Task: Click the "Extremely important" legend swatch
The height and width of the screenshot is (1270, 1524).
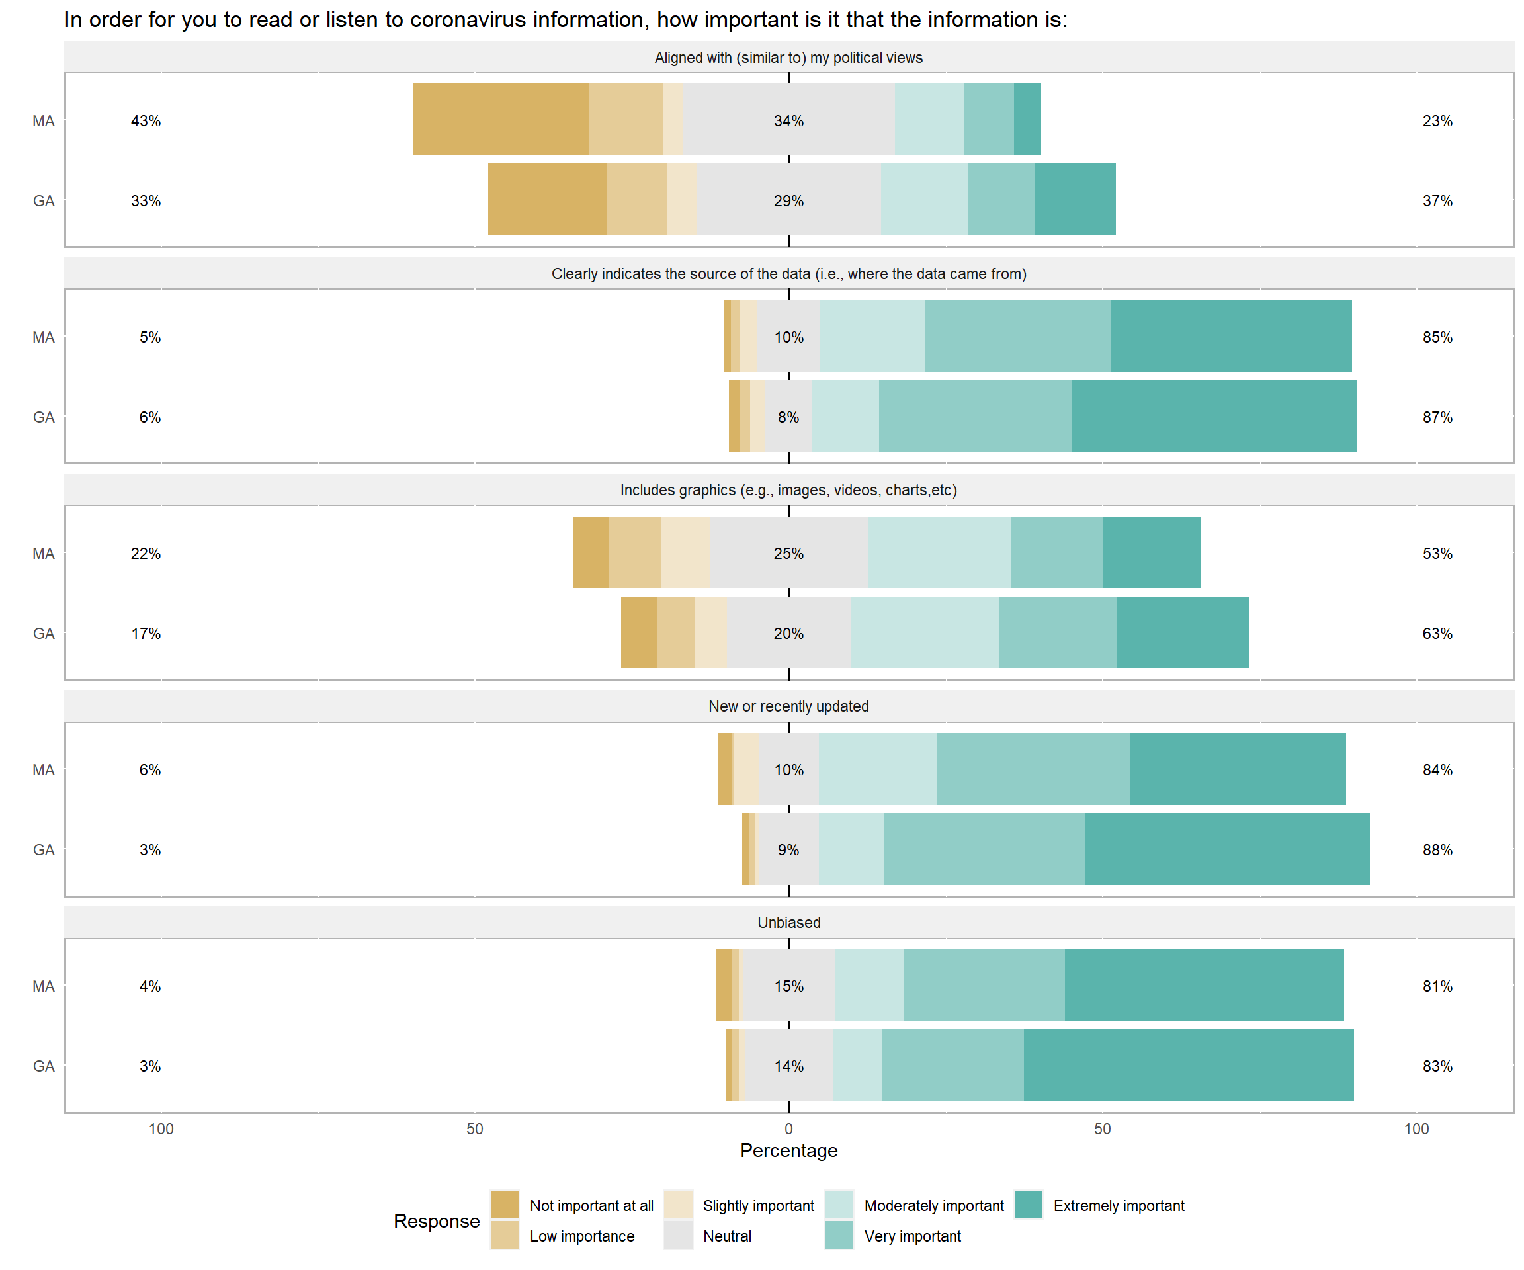Action: click(1029, 1205)
